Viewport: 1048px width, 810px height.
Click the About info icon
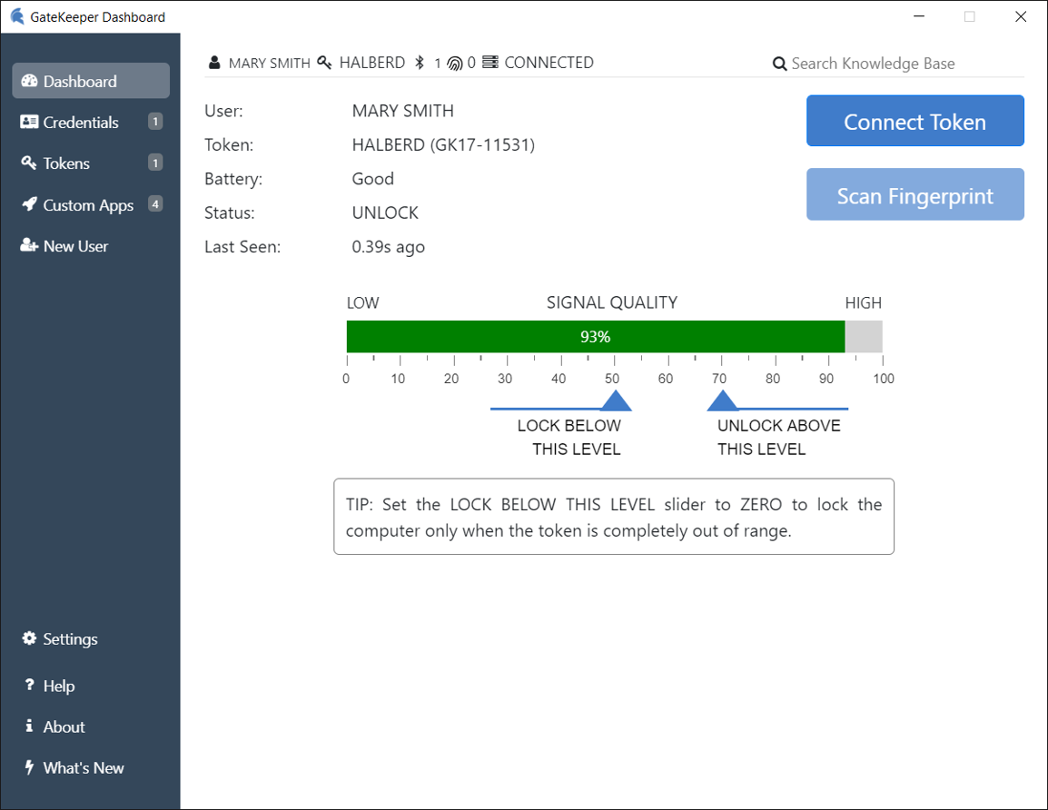tap(29, 726)
